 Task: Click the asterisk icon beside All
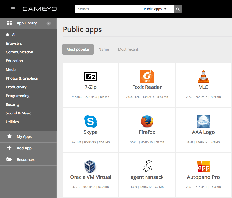(8, 35)
